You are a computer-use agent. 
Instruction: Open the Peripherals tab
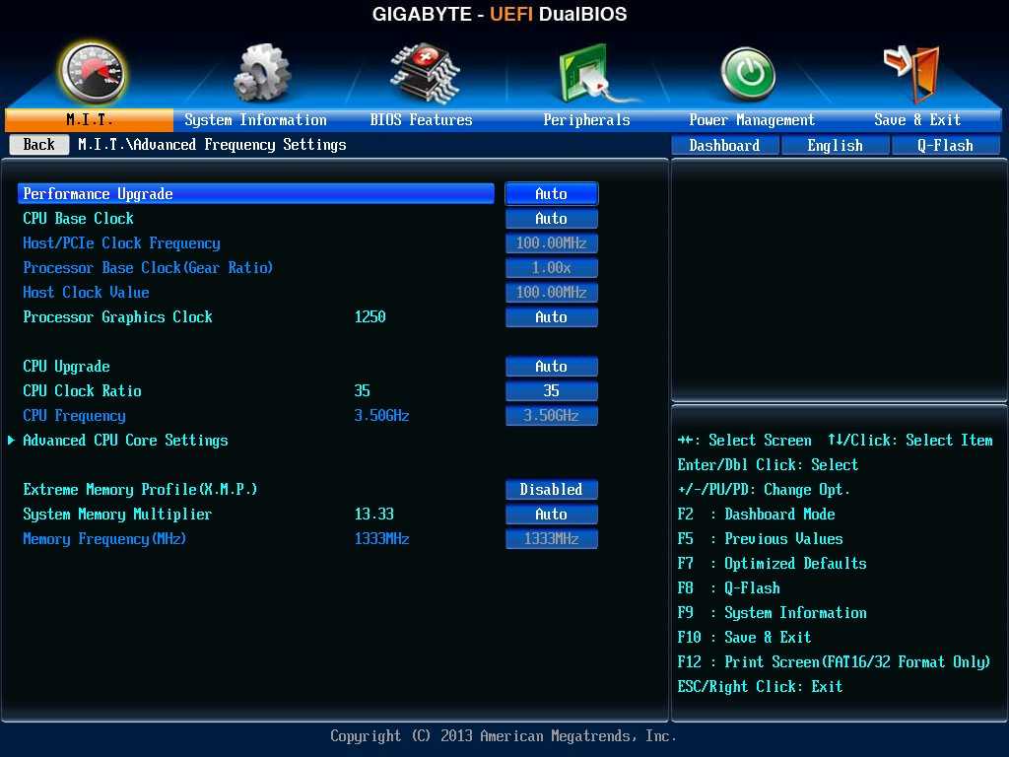586,120
